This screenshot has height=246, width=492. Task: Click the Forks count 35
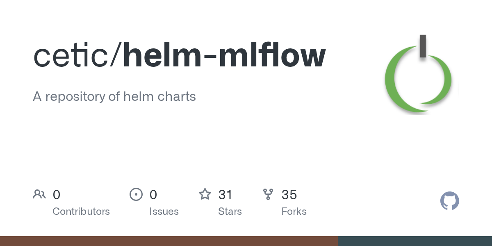[x=289, y=195]
